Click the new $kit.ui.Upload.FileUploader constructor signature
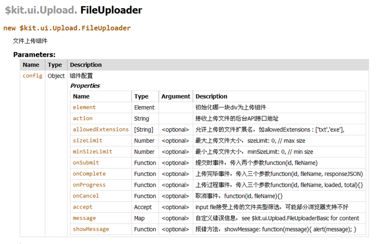Viewport: 376px width, 244px height. click(67, 28)
